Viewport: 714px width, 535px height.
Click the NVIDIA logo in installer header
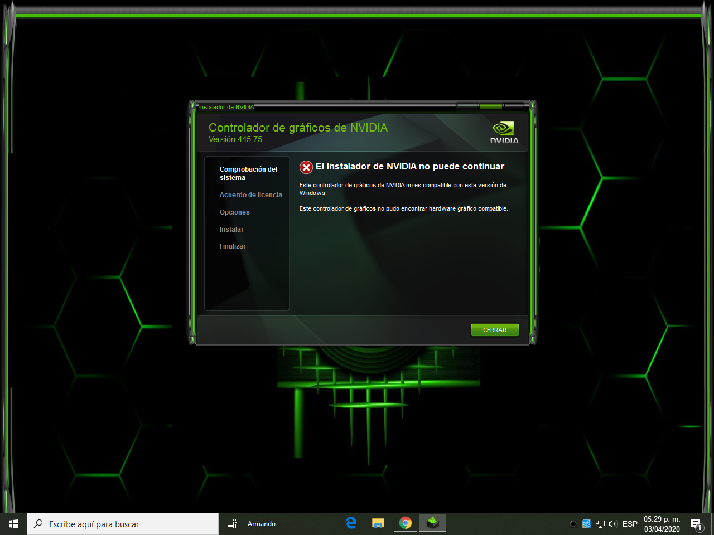(505, 133)
